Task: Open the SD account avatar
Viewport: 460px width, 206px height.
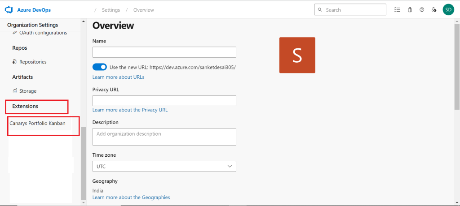Action: point(448,9)
